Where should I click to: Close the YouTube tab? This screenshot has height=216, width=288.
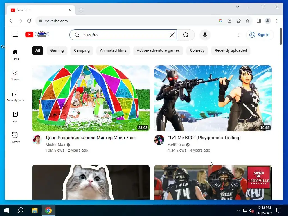[x=70, y=10]
